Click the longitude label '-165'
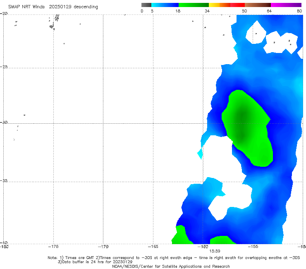This screenshot has width=306, height=269. coord(153,247)
